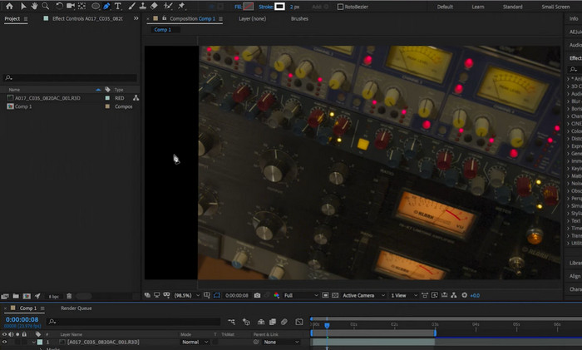582x350 pixels.
Task: Open the magnification ratio dropdown (98.5%)
Action: [187, 295]
